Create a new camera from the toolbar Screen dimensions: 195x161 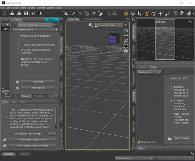[x=65, y=13]
